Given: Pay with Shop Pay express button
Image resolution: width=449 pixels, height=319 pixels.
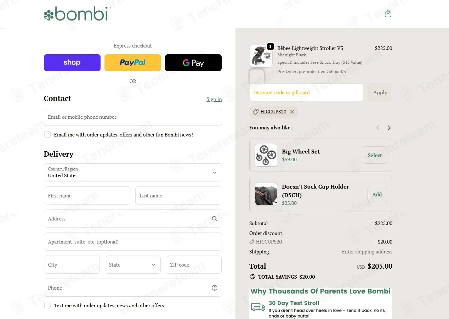Looking at the screenshot, I should 72,63.
